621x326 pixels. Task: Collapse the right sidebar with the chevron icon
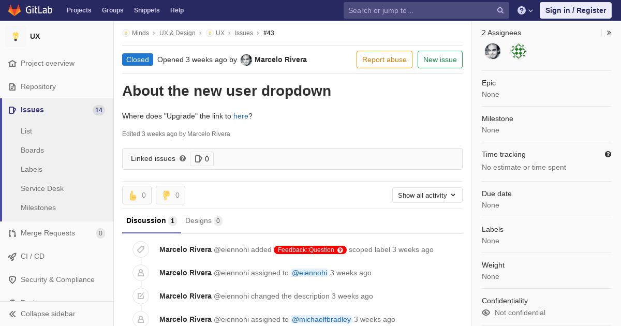[609, 33]
